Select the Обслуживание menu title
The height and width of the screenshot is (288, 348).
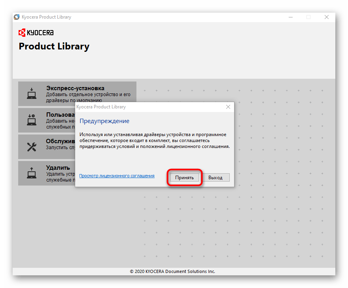pos(61,141)
